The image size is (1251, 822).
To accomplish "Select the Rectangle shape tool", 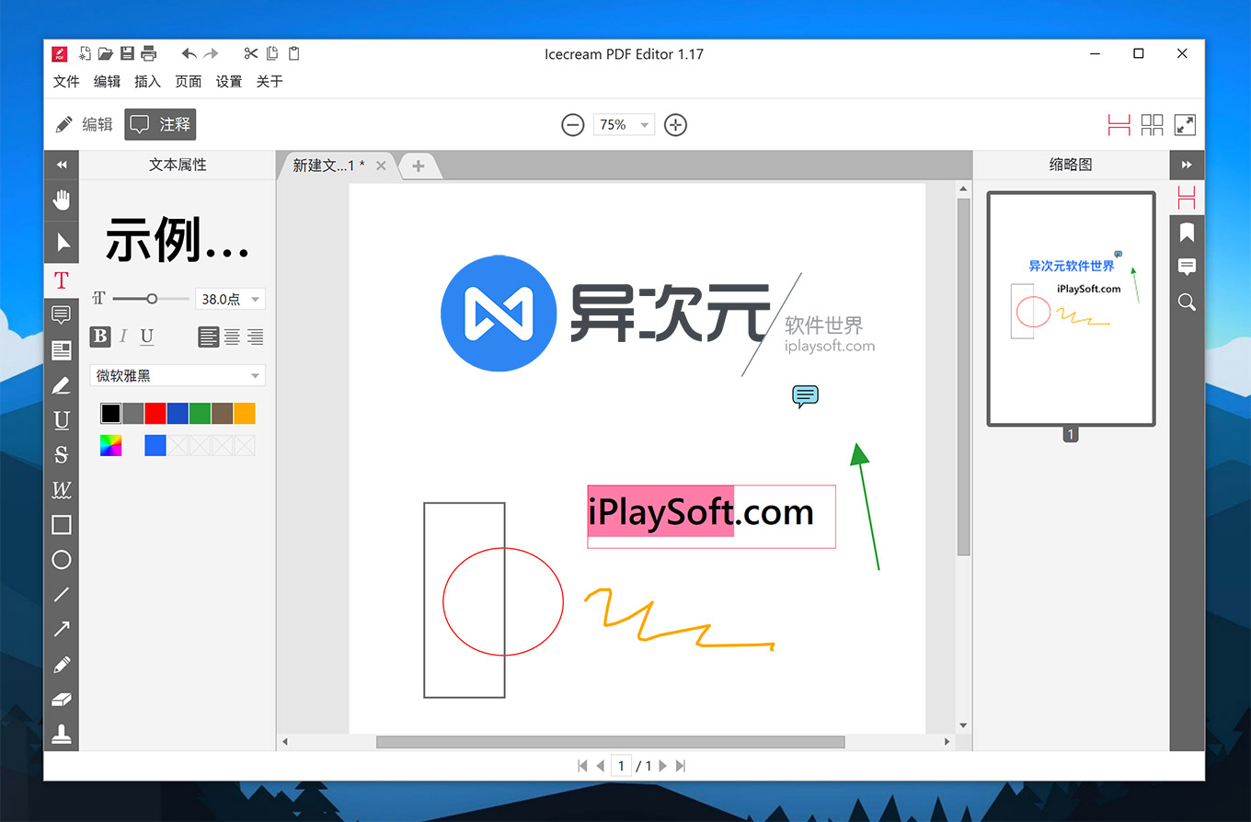I will [61, 524].
